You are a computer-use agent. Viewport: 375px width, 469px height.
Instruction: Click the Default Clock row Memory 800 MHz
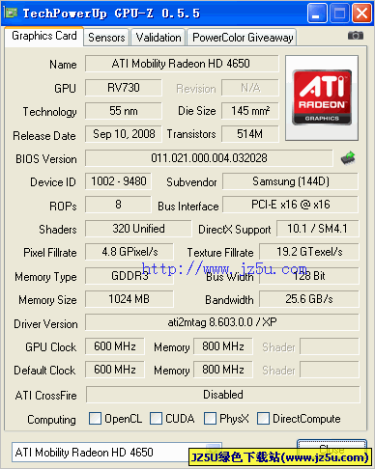tap(223, 370)
